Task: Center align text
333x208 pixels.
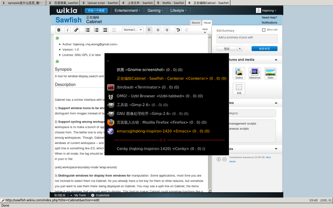Action: pyautogui.click(x=158, y=30)
